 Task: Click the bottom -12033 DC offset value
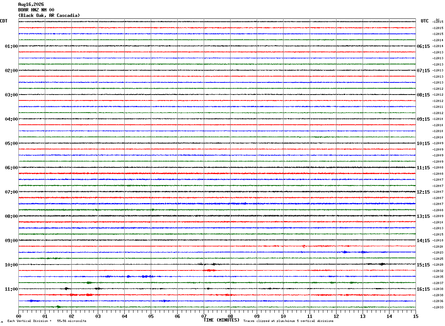pos(438,307)
